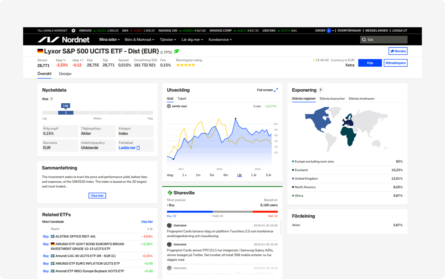The height and width of the screenshot is (279, 445).
Task: Select the 1m chart period
Action: point(198,175)
